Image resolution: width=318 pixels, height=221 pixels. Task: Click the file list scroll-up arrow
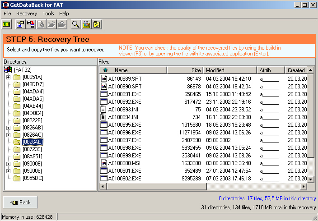tap(310, 70)
